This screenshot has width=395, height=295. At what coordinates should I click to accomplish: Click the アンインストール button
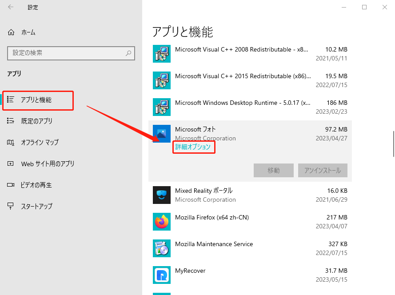tap(323, 170)
